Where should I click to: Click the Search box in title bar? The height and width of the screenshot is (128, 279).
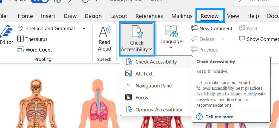(x=256, y=3)
